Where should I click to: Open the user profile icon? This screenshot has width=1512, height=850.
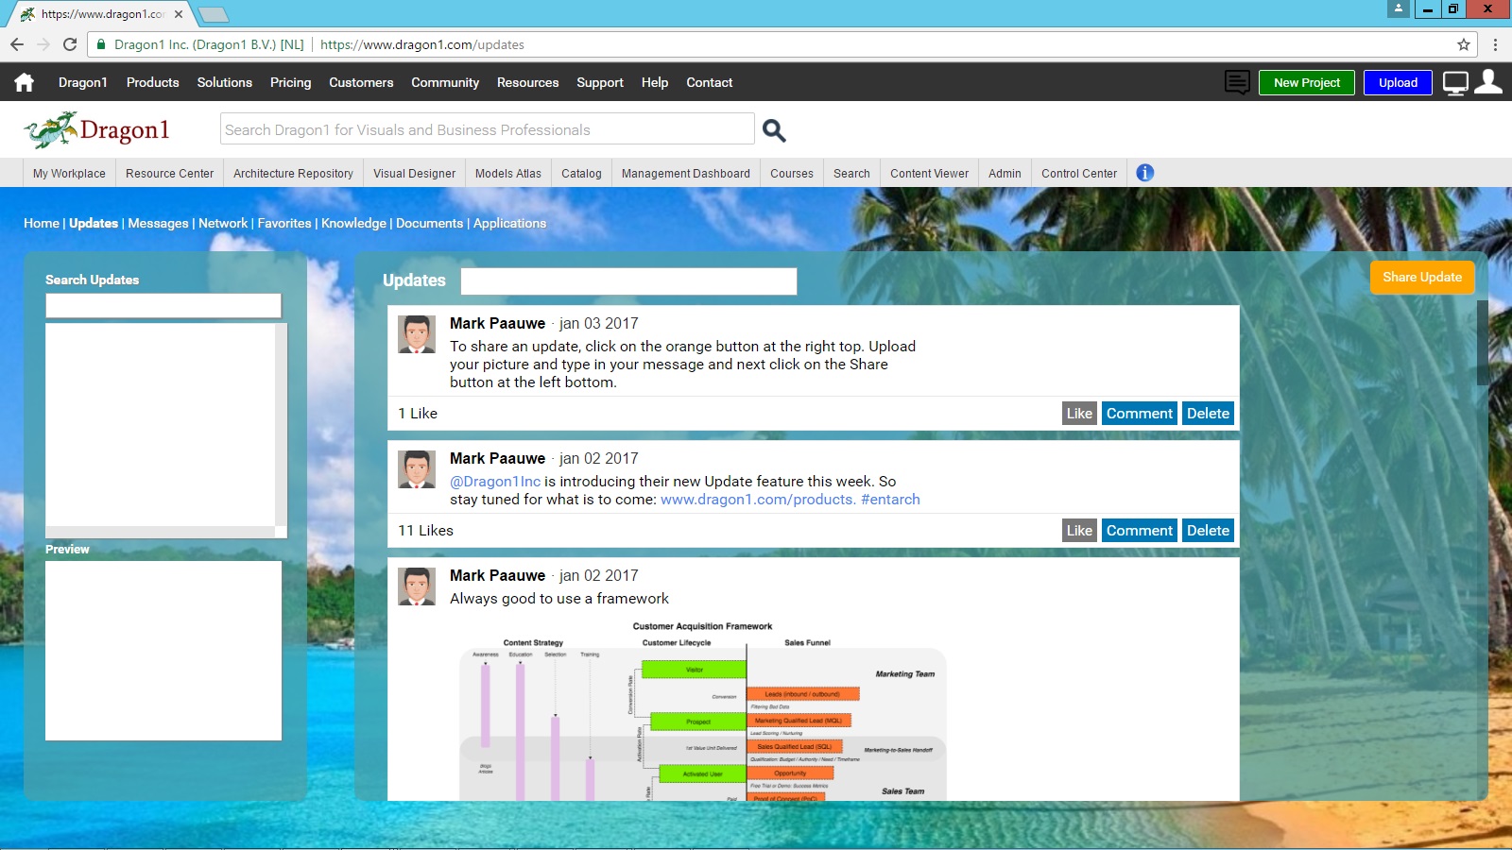(1488, 81)
